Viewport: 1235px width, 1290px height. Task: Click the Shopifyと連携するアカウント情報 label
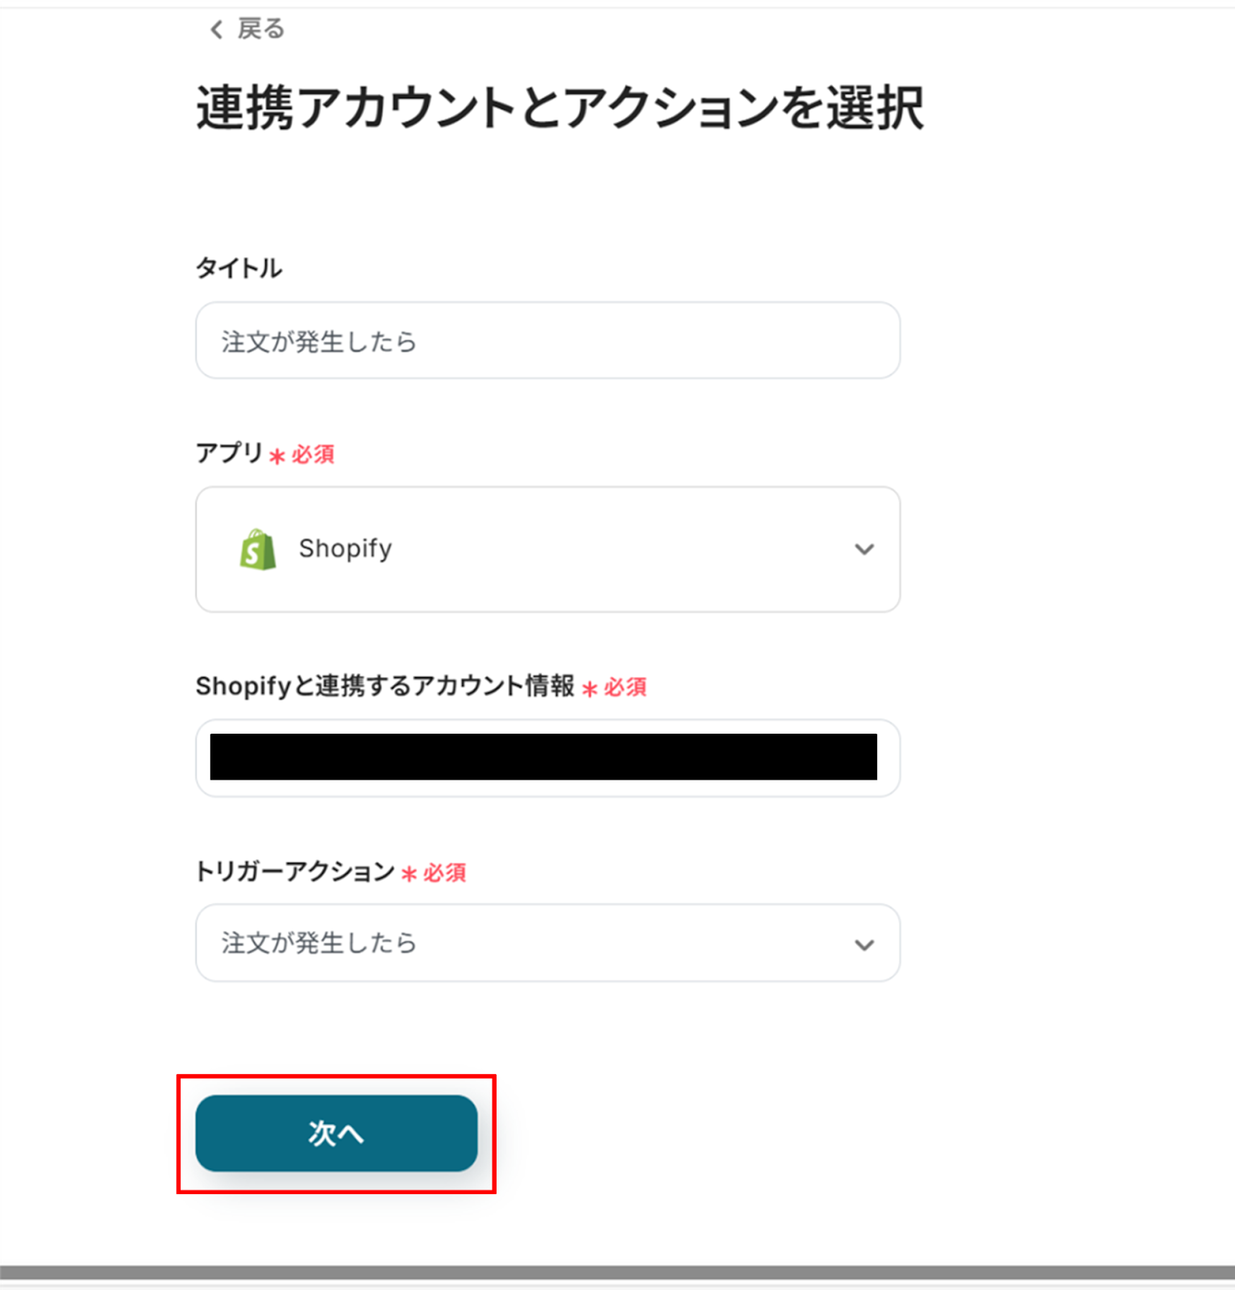tap(385, 686)
